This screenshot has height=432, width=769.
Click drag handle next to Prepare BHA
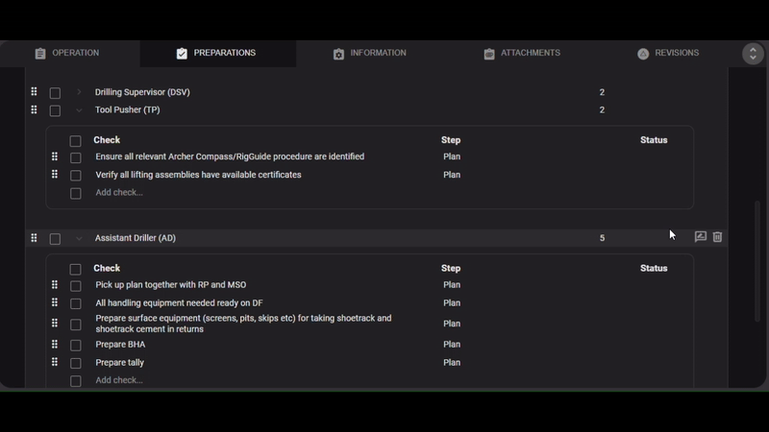[x=55, y=344]
